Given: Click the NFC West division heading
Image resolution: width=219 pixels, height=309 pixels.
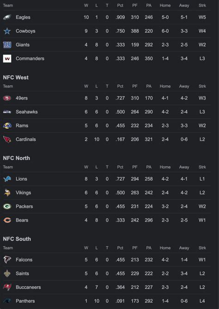Looking at the screenshot, I should pos(16,77).
